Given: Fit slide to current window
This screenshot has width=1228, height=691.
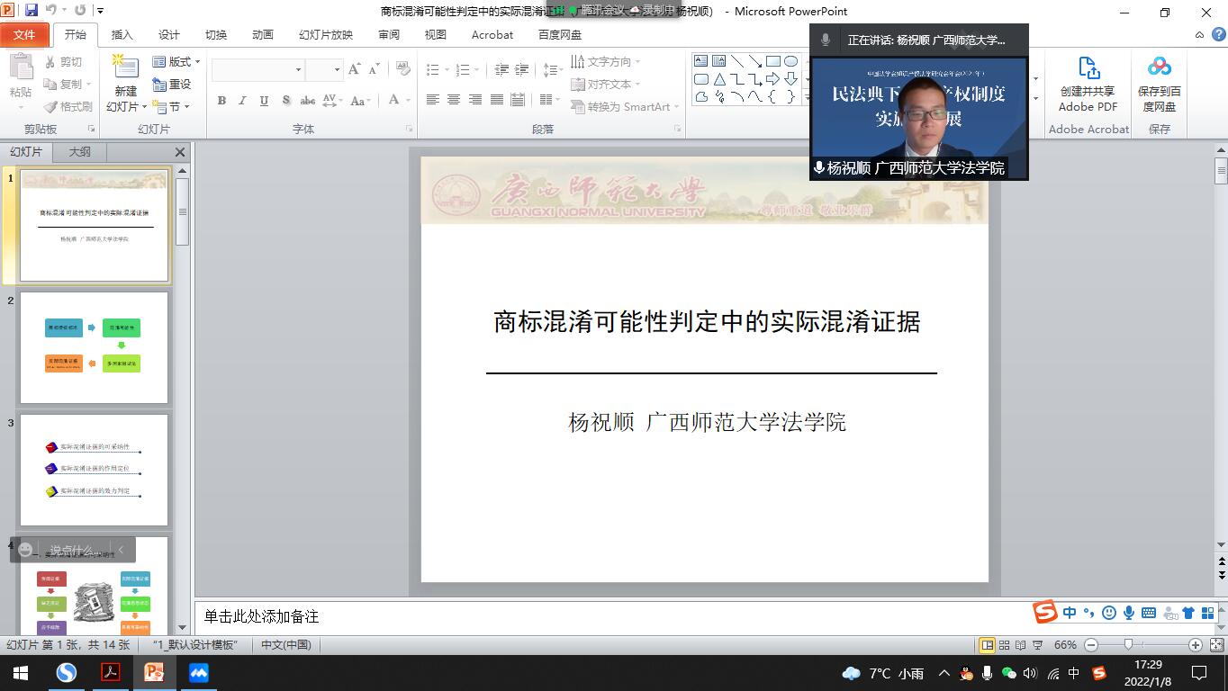Looking at the screenshot, I should pos(1216,645).
